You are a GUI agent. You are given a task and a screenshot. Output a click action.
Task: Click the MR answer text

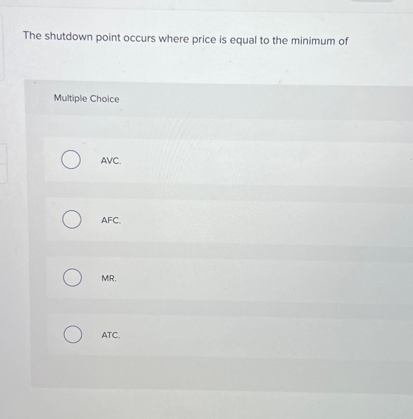click(109, 279)
